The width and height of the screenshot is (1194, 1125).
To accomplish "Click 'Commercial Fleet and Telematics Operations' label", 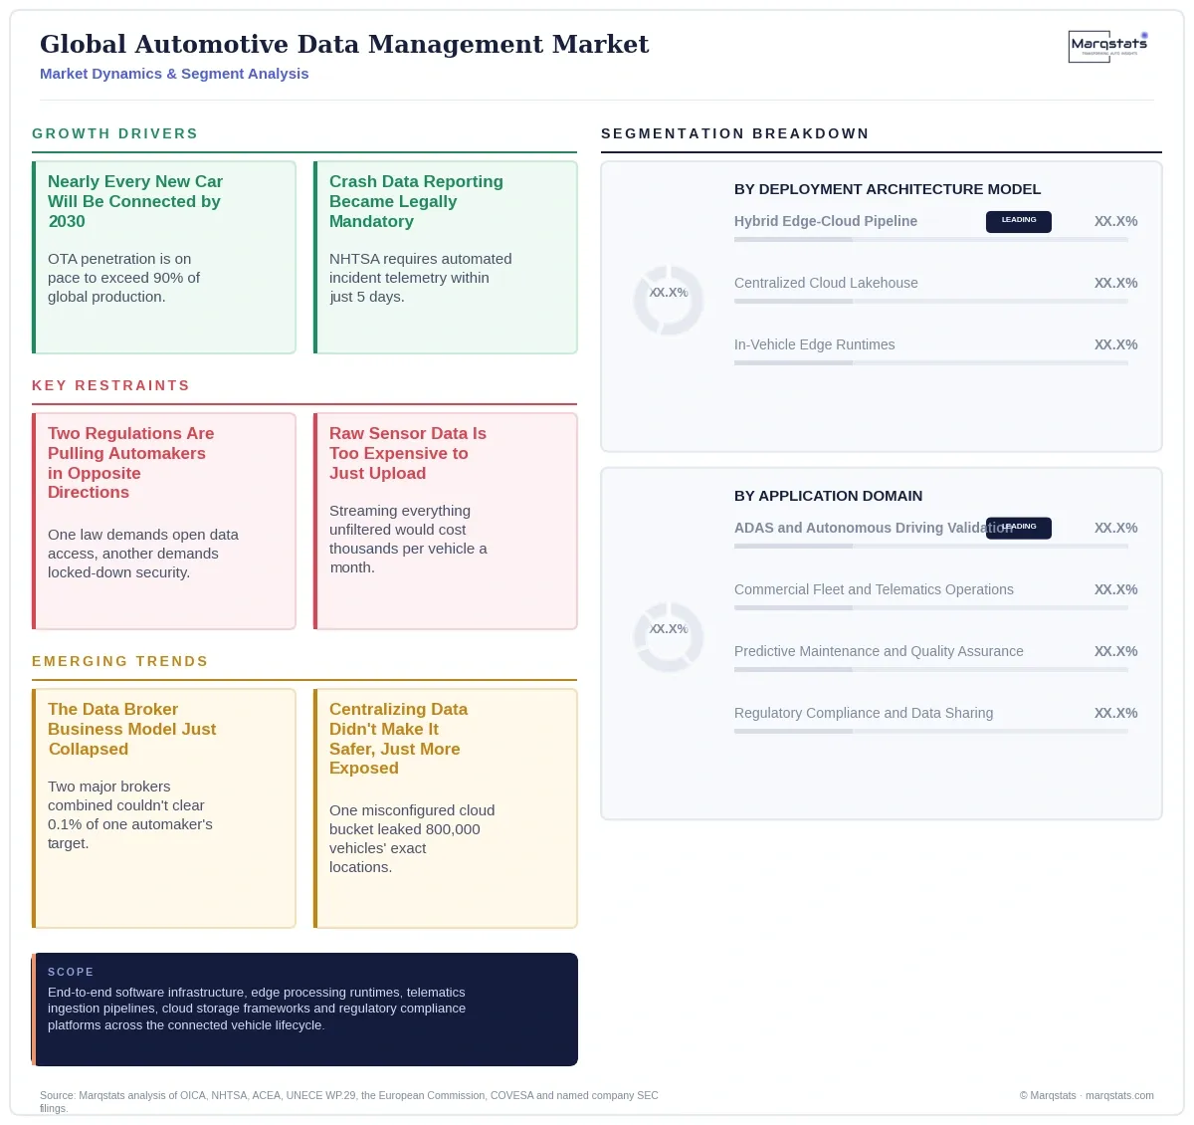I will [874, 589].
